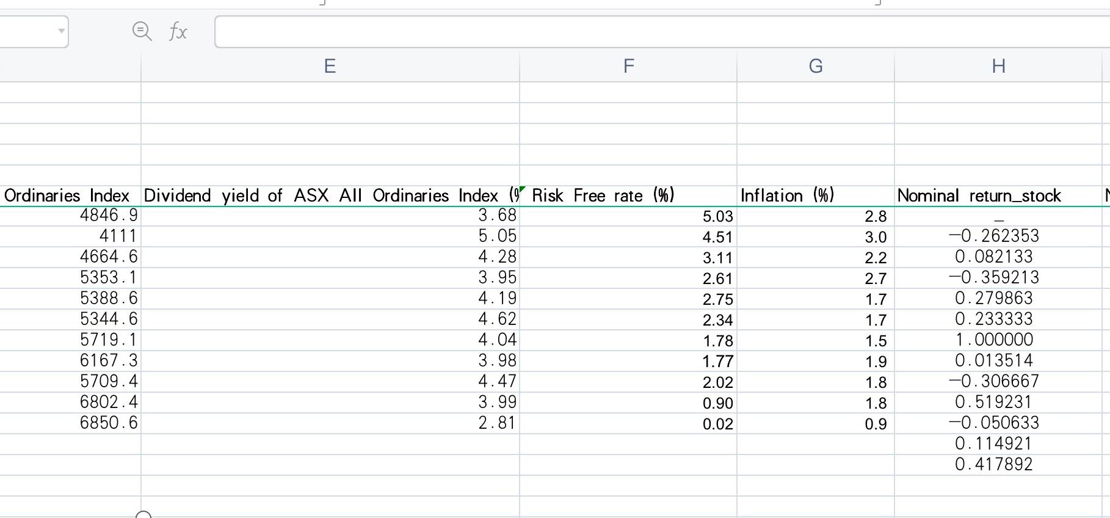This screenshot has width=1110, height=518.
Task: Select inflation cell 1.5
Action: [x=816, y=340]
